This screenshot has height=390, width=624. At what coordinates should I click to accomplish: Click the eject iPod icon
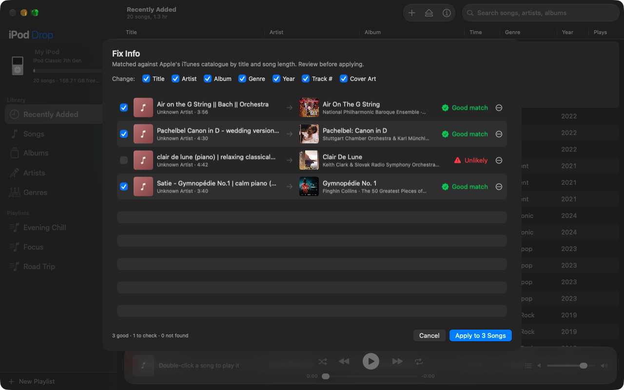coord(429,13)
